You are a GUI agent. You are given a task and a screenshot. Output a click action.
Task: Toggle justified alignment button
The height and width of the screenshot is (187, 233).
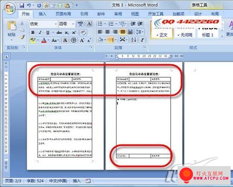click(123, 32)
